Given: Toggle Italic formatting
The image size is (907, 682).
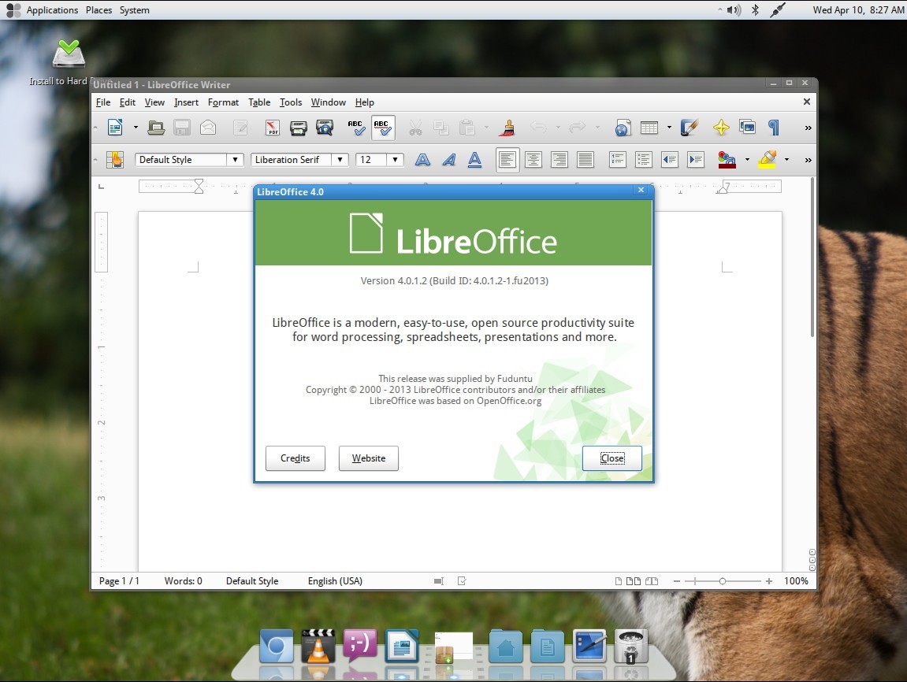Looking at the screenshot, I should pos(449,160).
